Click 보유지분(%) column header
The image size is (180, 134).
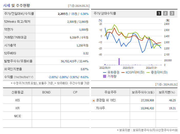click(167, 92)
